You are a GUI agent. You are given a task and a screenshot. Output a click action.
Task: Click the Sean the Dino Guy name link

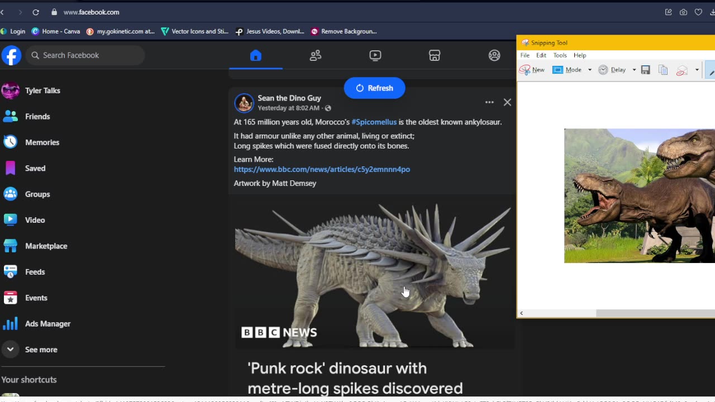tap(289, 98)
